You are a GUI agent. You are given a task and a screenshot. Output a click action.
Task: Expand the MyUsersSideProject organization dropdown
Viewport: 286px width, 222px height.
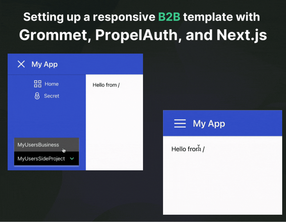pos(72,159)
